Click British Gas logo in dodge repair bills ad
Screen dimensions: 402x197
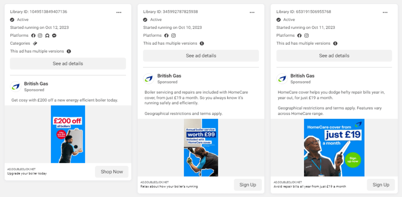coord(282,79)
